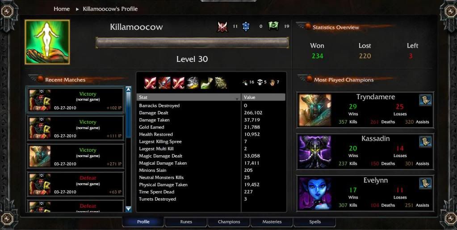Switch to the Runes tab

(x=186, y=222)
